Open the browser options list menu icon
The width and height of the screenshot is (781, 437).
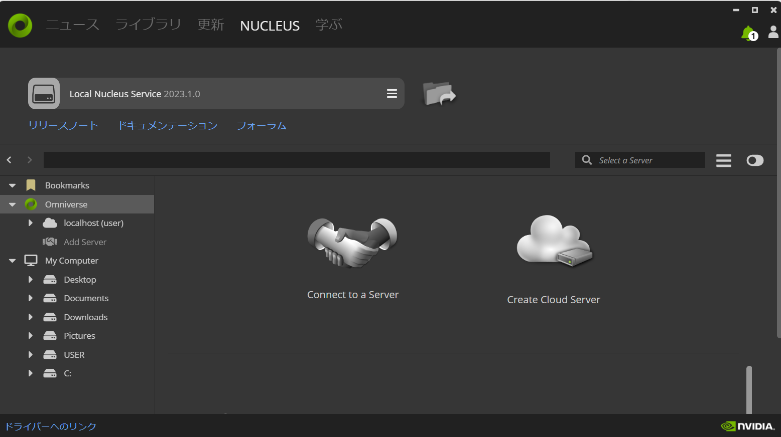724,160
